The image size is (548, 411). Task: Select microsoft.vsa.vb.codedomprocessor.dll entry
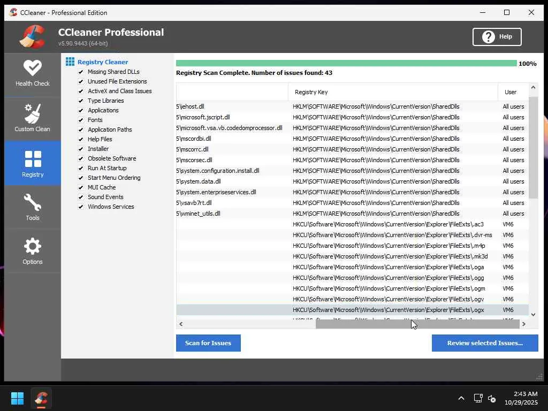click(352, 128)
